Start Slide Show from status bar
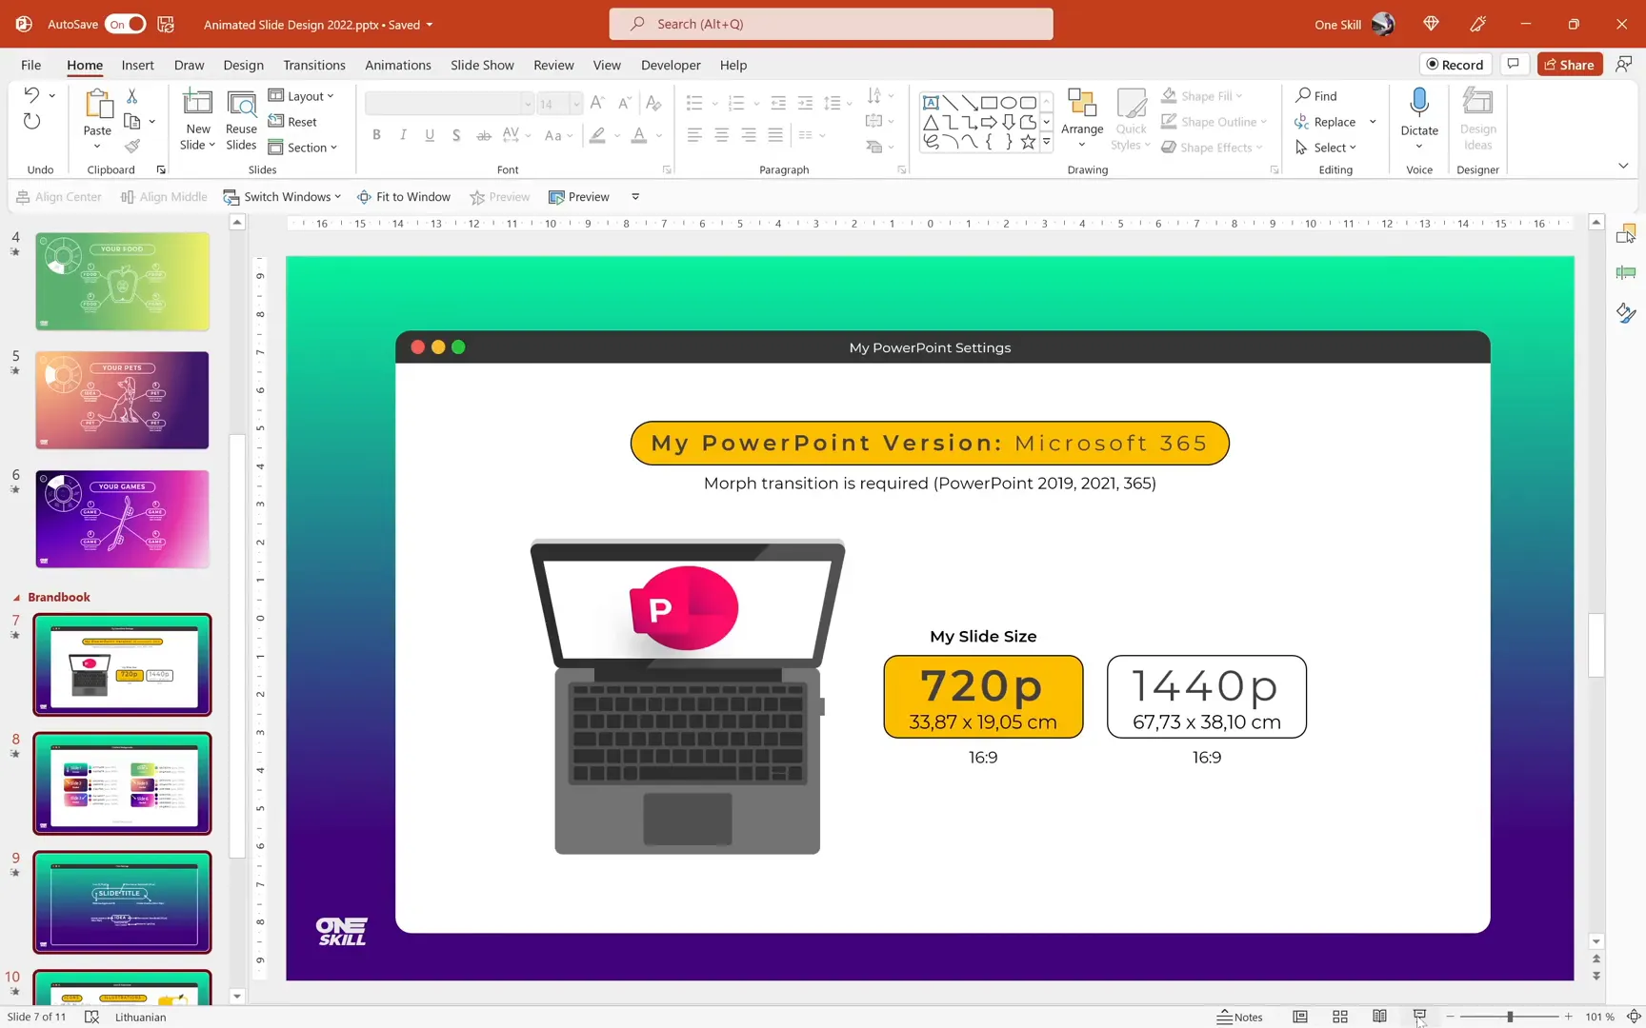 coord(1419,1017)
